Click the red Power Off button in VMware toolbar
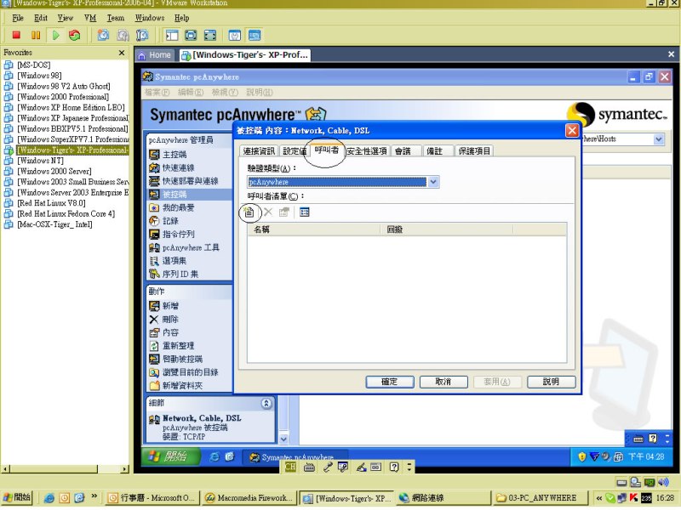The height and width of the screenshot is (510, 681). [16, 35]
